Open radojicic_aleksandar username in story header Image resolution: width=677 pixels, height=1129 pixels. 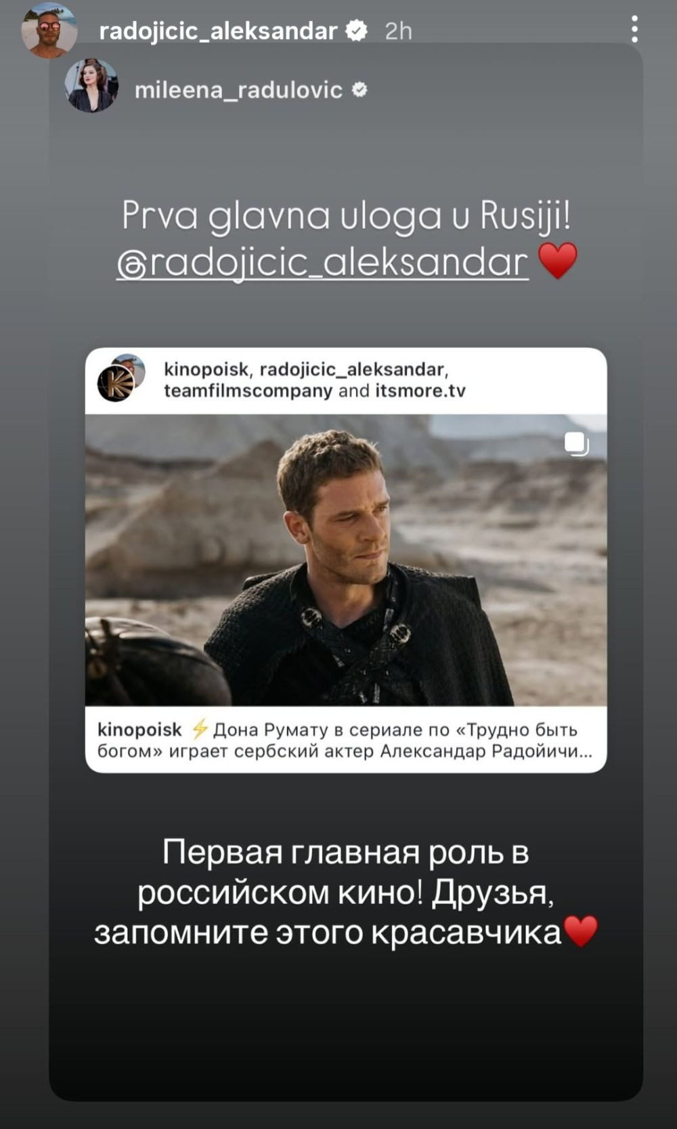click(x=218, y=30)
